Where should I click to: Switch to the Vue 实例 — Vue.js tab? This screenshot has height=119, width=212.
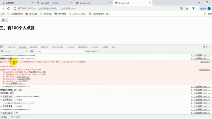coord(54,3)
